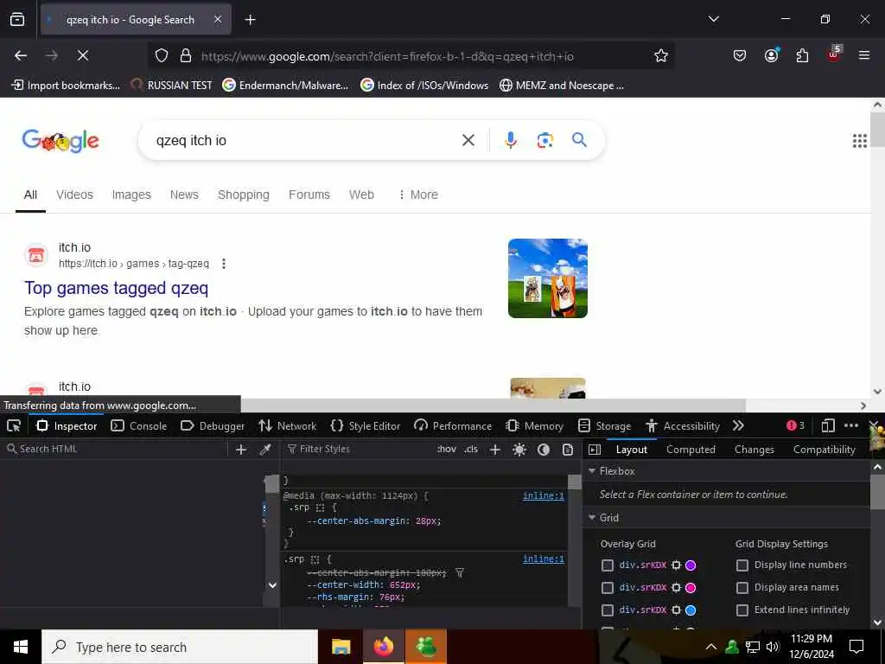
Task: Check Display area names
Action: [x=742, y=588]
